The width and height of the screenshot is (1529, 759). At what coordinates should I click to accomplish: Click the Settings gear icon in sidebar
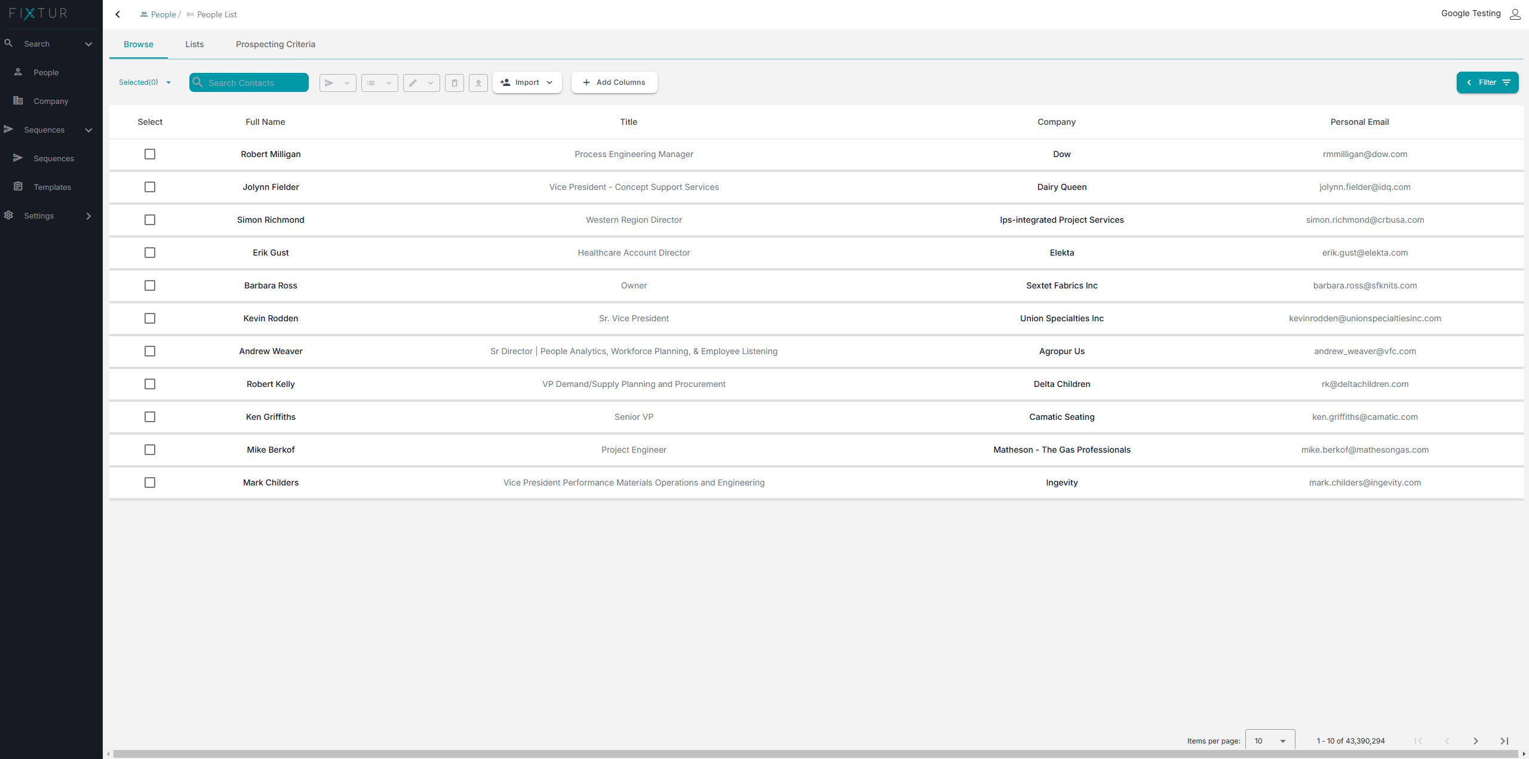[x=8, y=215]
